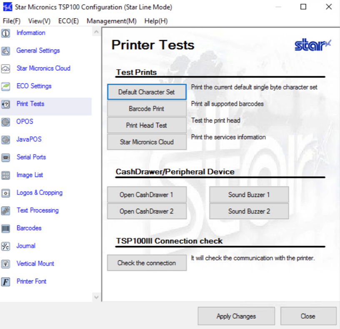
Task: Open the Barcodes settings link
Action: 29,228
